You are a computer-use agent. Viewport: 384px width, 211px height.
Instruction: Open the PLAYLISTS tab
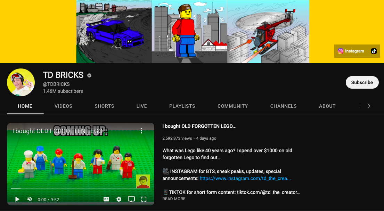[x=182, y=106]
